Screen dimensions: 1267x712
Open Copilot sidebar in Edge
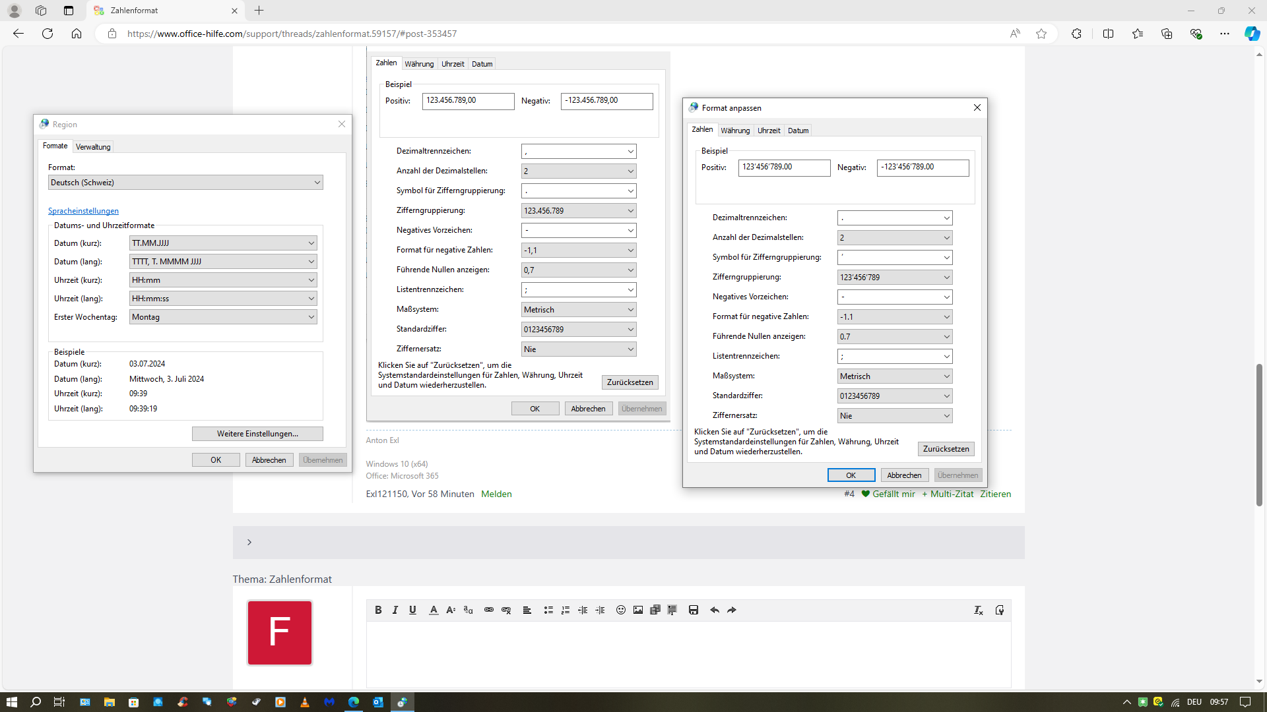1252,34
